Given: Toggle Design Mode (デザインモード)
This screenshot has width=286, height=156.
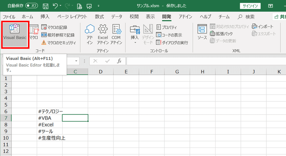Looking at the screenshot, I should (148, 34).
